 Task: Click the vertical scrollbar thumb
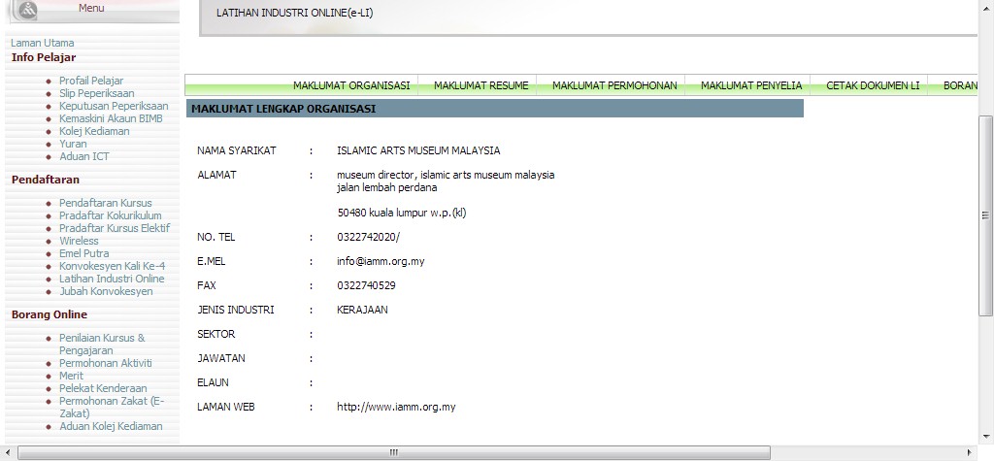pyautogui.click(x=985, y=215)
